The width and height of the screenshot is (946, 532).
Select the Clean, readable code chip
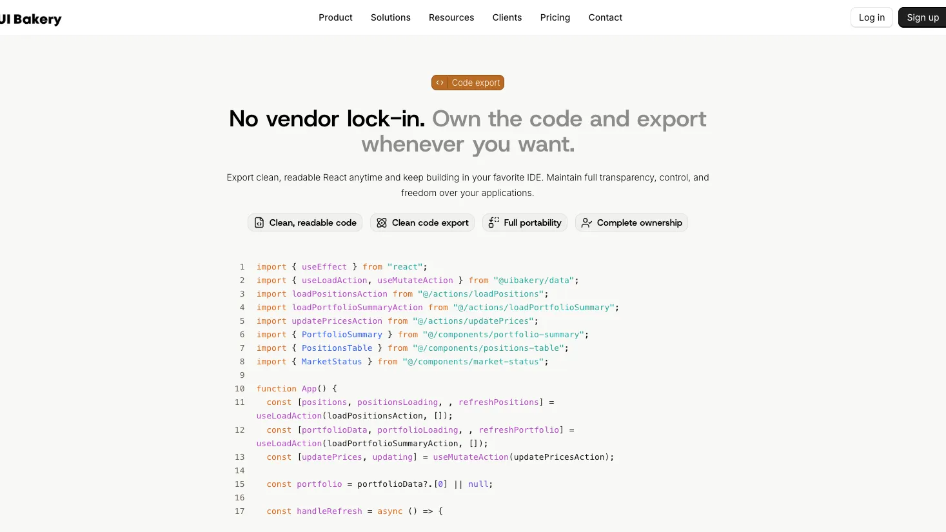point(305,222)
